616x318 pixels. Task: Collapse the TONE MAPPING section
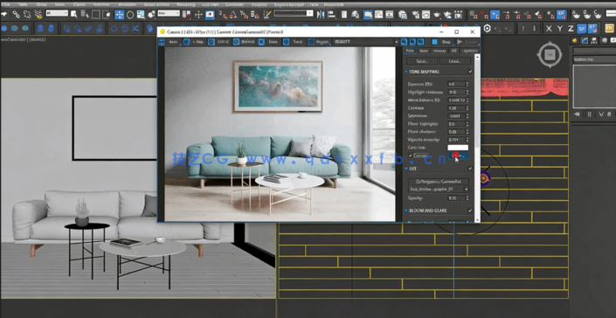pyautogui.click(x=406, y=72)
